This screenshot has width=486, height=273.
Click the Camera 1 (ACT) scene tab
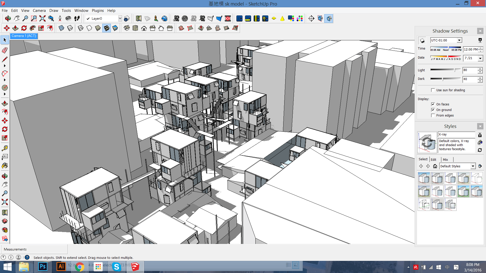coord(24,36)
